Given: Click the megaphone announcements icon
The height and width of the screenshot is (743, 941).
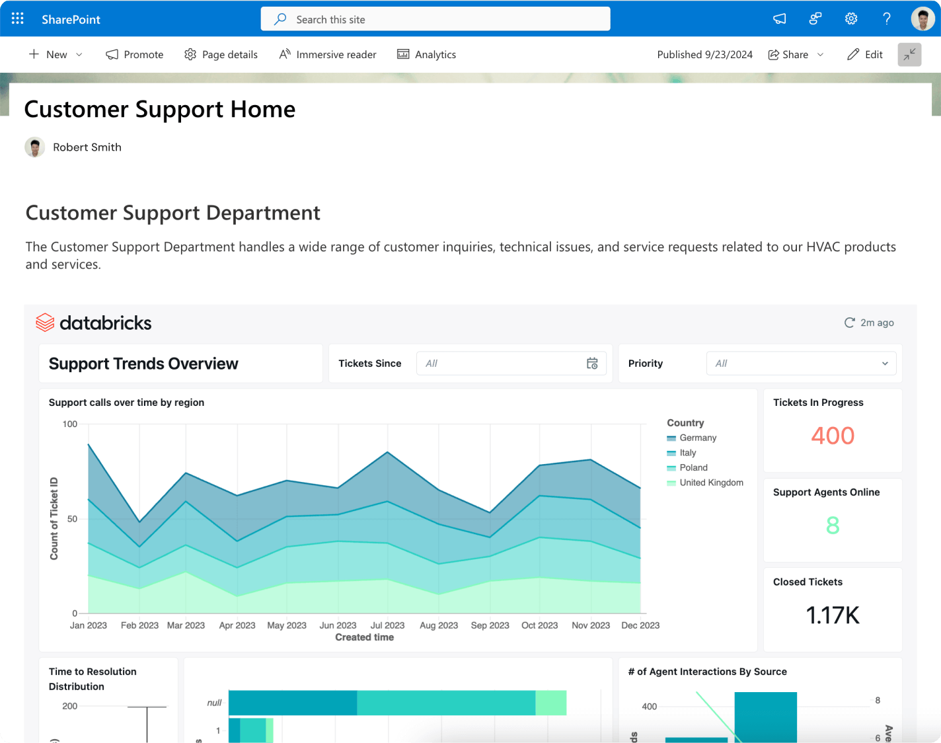Looking at the screenshot, I should (x=780, y=19).
